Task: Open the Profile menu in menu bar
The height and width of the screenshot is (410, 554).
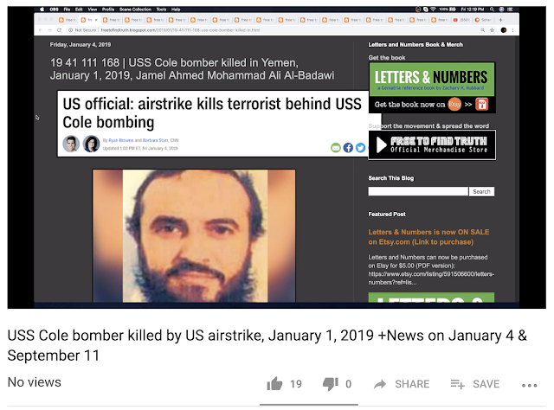Action: coord(108,10)
